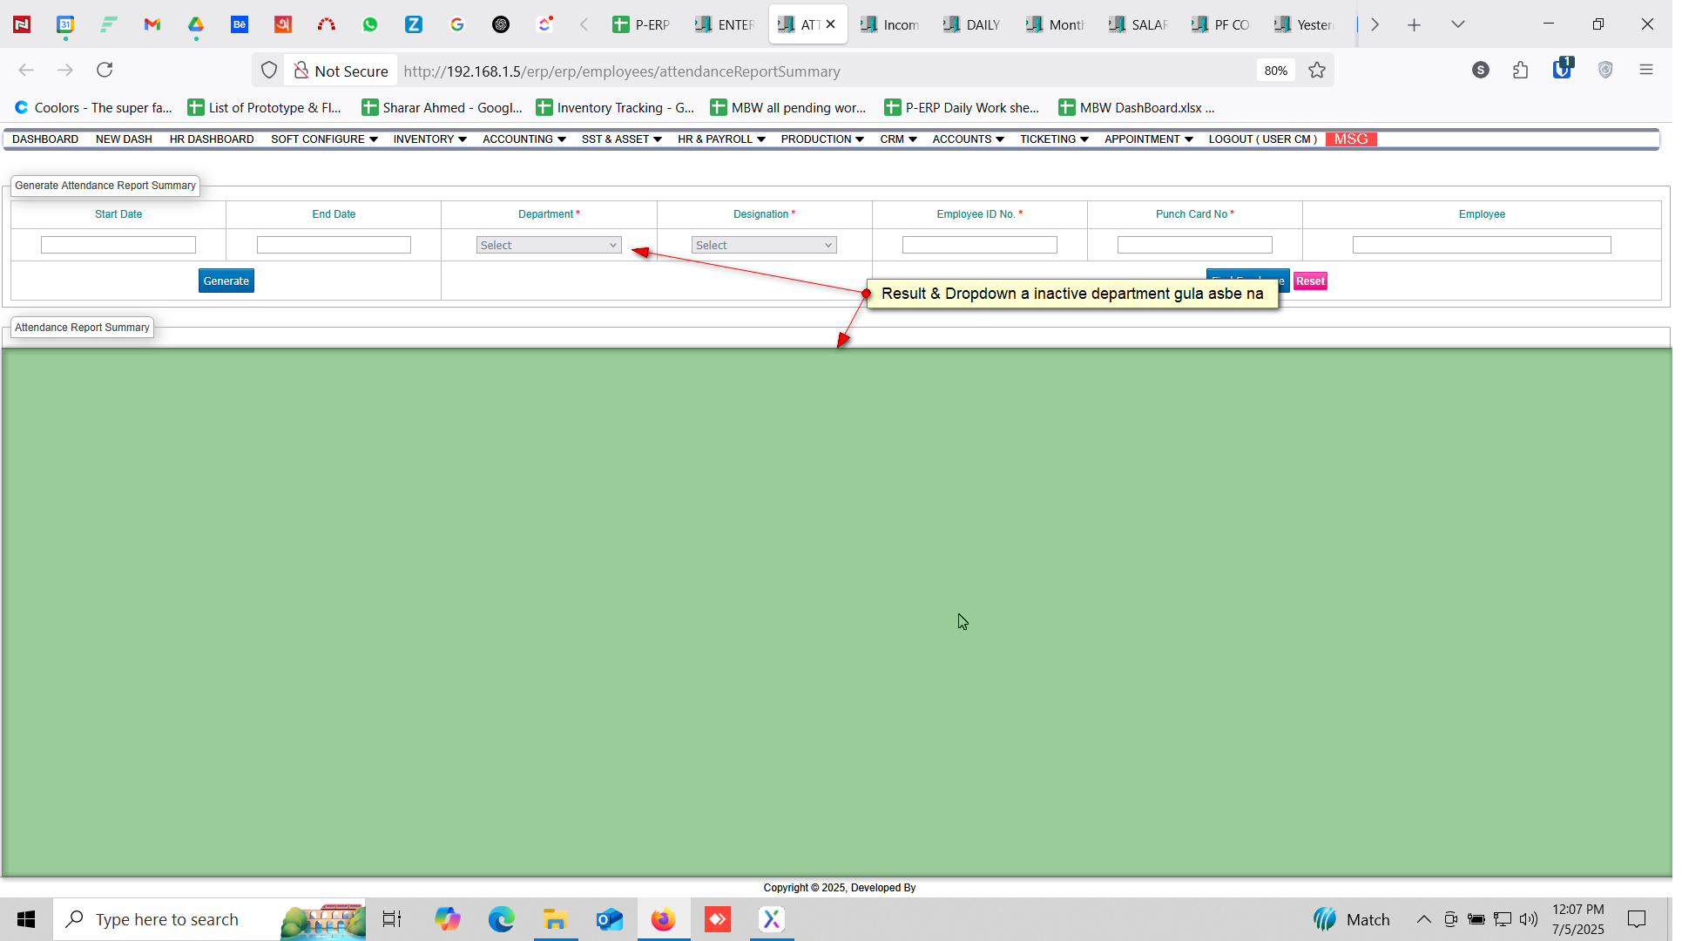This screenshot has width=1682, height=941.
Task: Switch to the SALAR browser tab
Action: [1139, 24]
